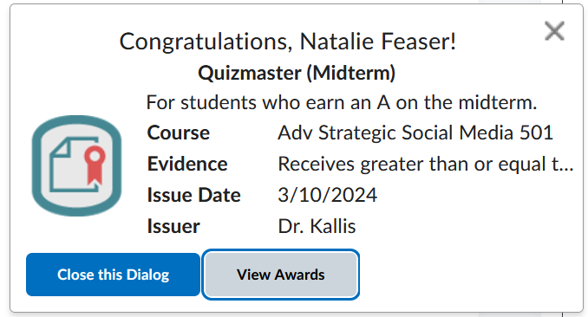
Task: Click the award description about the midterm
Action: 341,102
